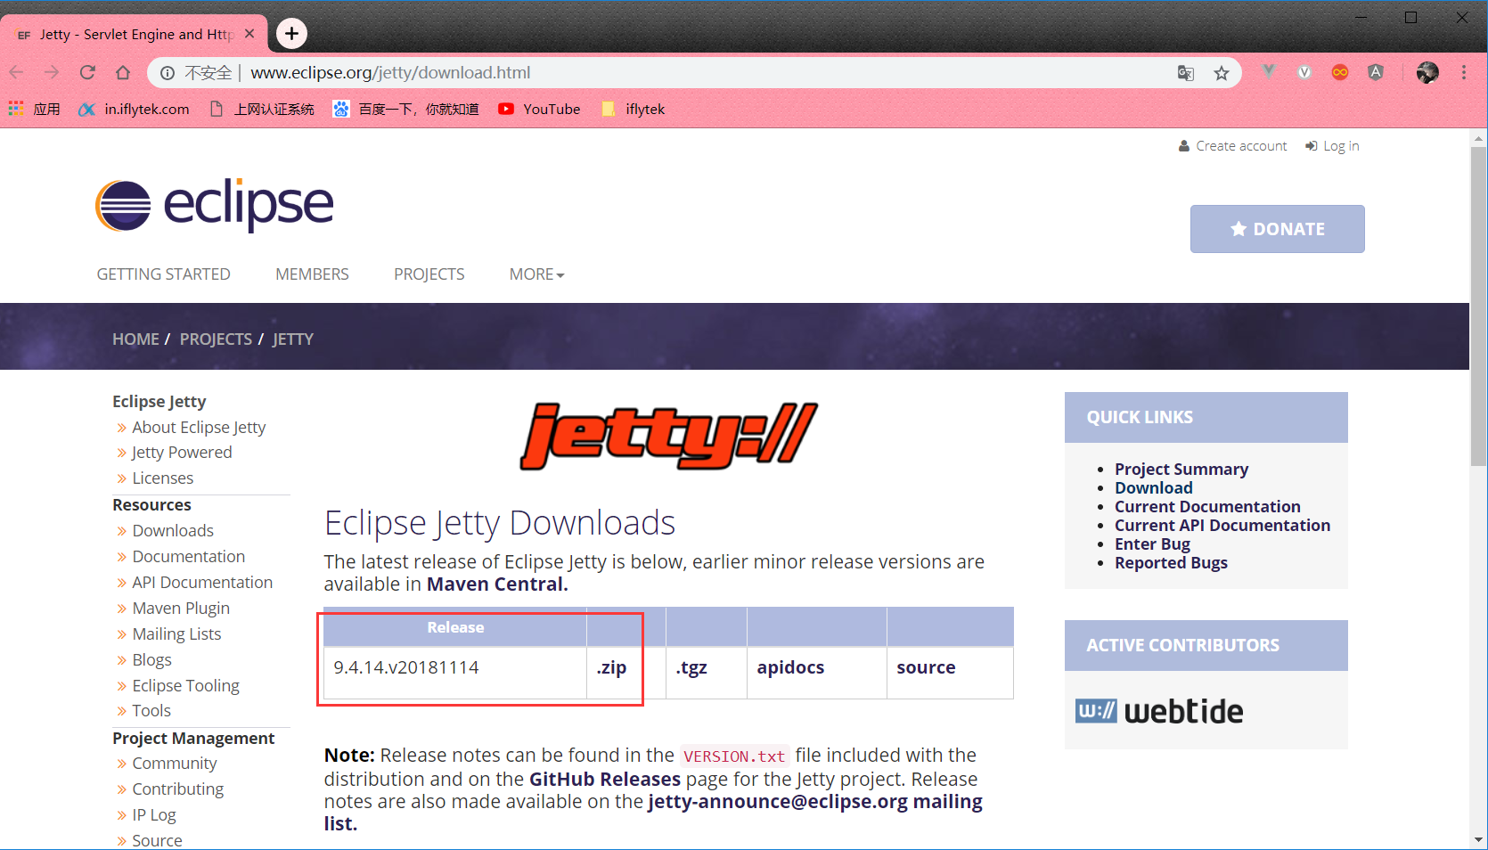Screen dimensions: 1488x850
Task: Bookmark this page with the star icon
Action: coord(1222,73)
